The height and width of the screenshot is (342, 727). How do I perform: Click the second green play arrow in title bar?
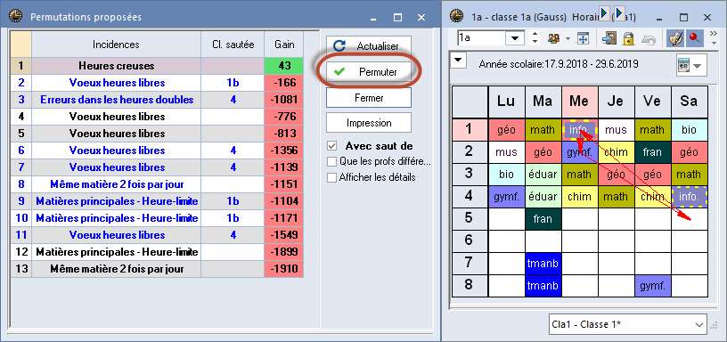click(619, 13)
